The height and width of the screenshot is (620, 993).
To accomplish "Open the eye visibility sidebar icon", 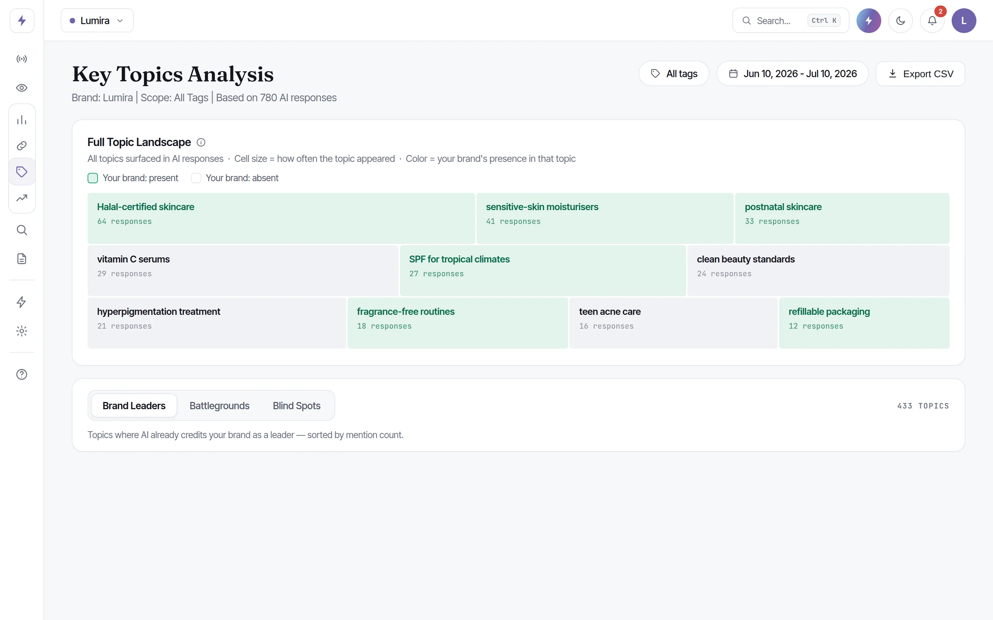I will 22,88.
